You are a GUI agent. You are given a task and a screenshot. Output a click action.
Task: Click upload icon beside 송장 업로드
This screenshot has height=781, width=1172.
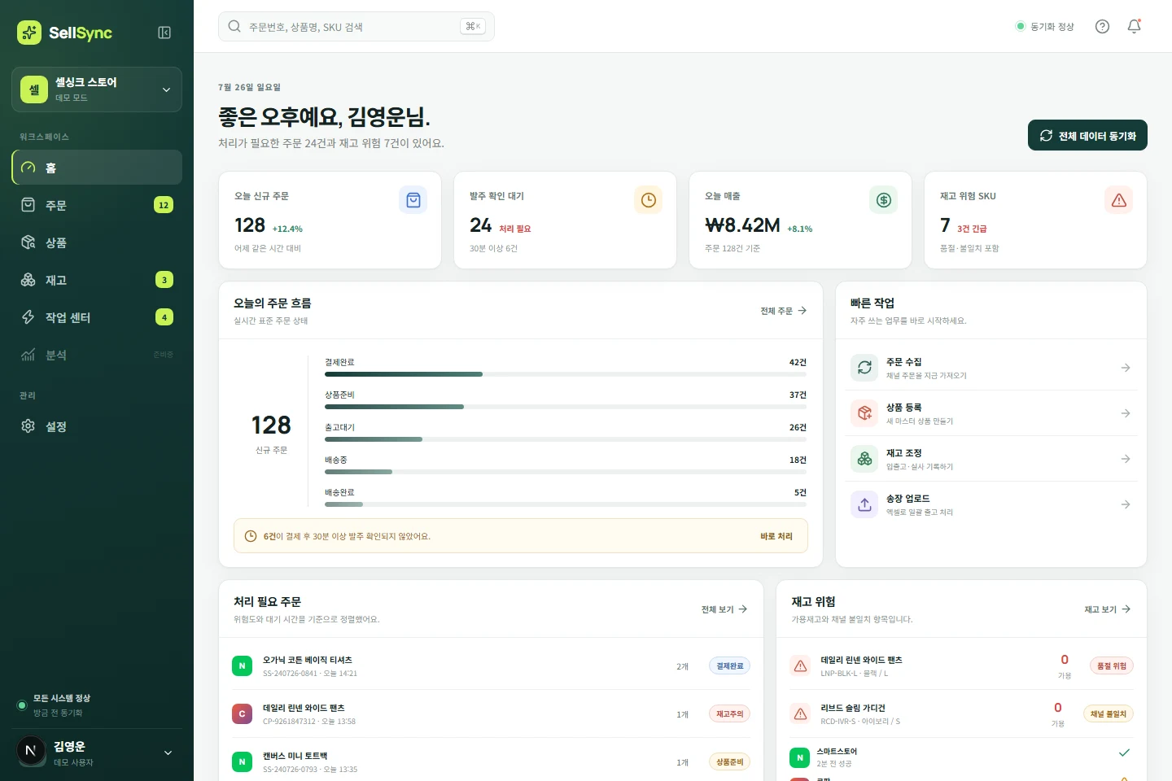(x=864, y=504)
